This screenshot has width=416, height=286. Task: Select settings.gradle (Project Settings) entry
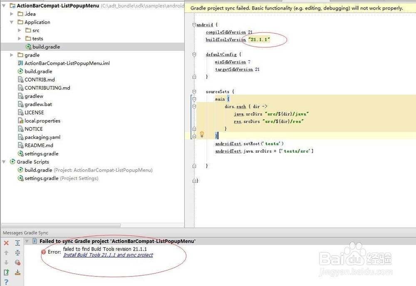tap(62, 178)
